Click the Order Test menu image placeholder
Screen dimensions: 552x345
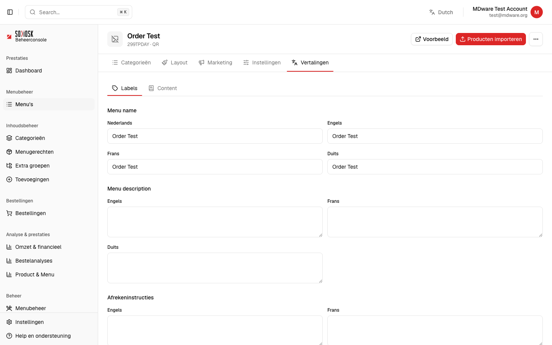[x=115, y=39]
